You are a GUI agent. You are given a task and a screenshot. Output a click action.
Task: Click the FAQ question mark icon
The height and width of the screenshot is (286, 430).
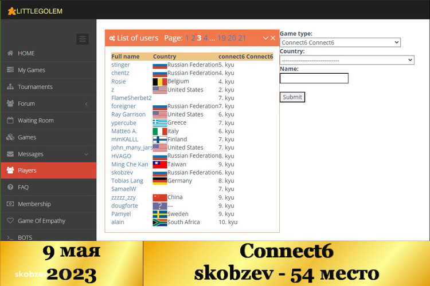coord(10,187)
